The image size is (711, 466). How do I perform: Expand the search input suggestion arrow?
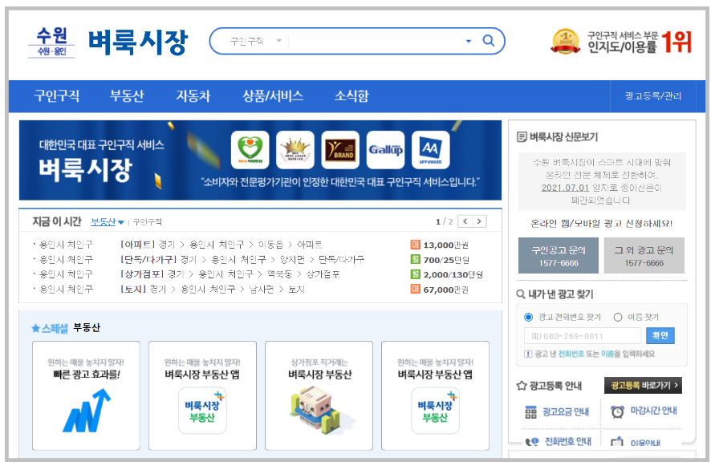pyautogui.click(x=469, y=41)
